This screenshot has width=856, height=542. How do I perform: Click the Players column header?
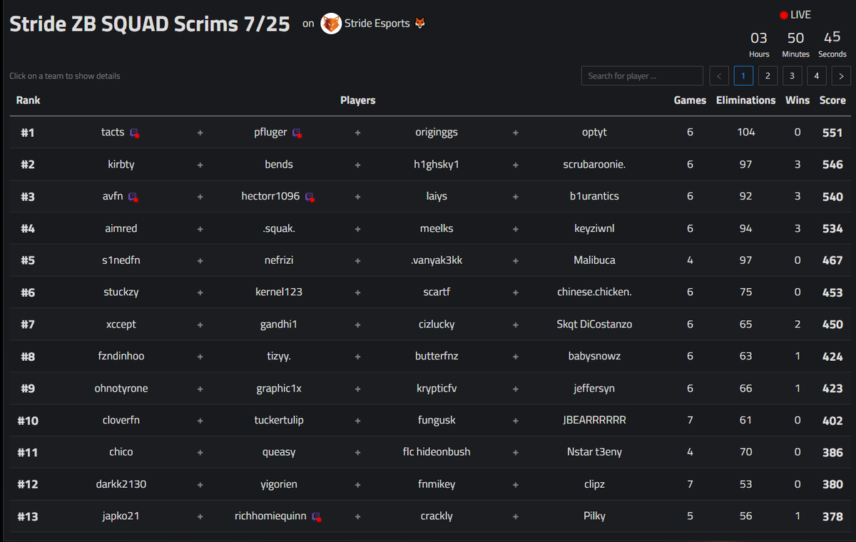coord(357,101)
